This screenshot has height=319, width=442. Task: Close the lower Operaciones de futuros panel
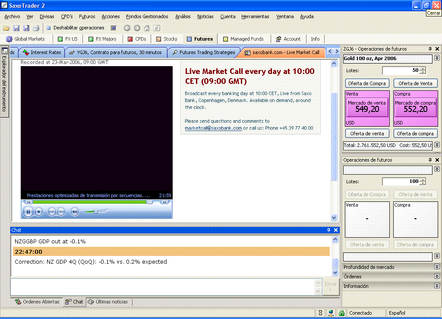437,160
